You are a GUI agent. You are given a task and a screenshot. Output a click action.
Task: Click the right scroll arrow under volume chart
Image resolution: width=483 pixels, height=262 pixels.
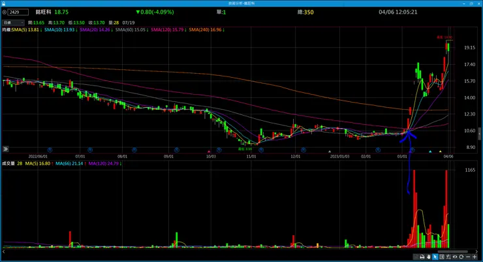(476, 252)
